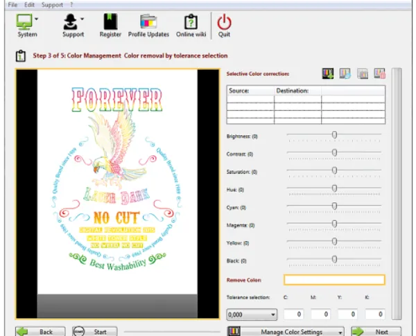This screenshot has width=416, height=336.
Task: Click the C tolerance value field
Action: coord(293,315)
